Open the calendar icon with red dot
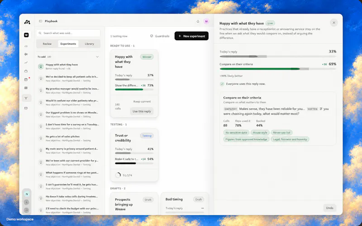The height and width of the screenshot is (226, 362). point(26,80)
